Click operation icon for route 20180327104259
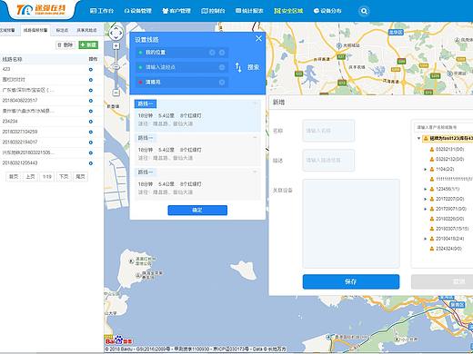473x354 pixels. [x=91, y=132]
